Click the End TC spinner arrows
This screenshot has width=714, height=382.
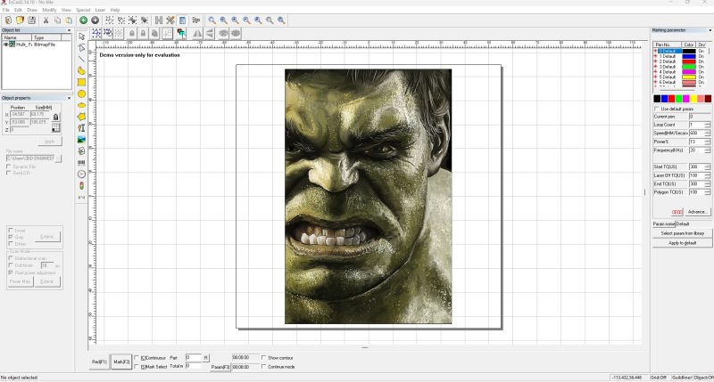(707, 184)
